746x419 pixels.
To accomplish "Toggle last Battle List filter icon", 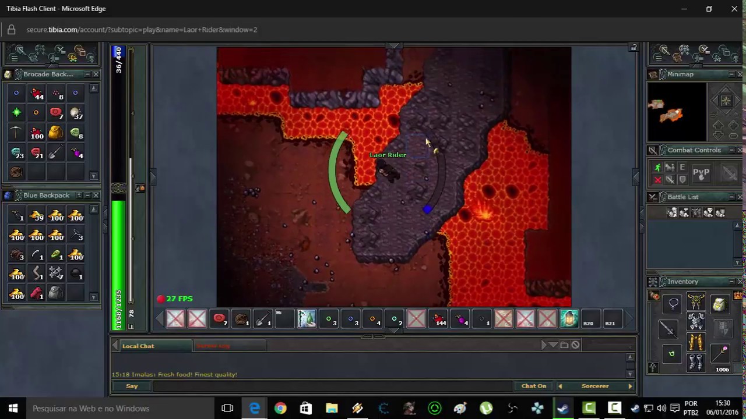I will pos(720,213).
